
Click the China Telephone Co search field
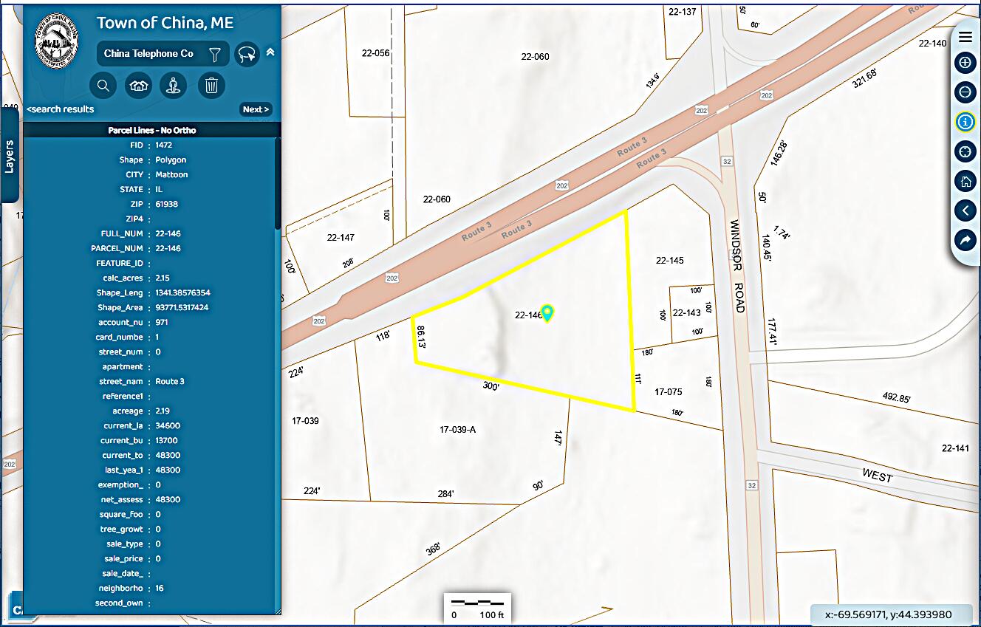(x=149, y=54)
